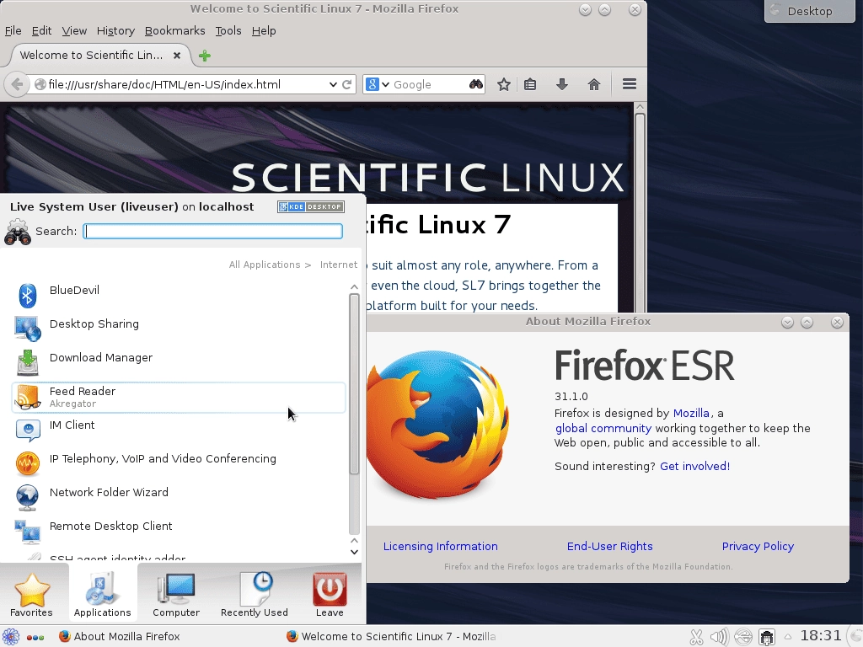Open IM Client entry

(x=179, y=430)
